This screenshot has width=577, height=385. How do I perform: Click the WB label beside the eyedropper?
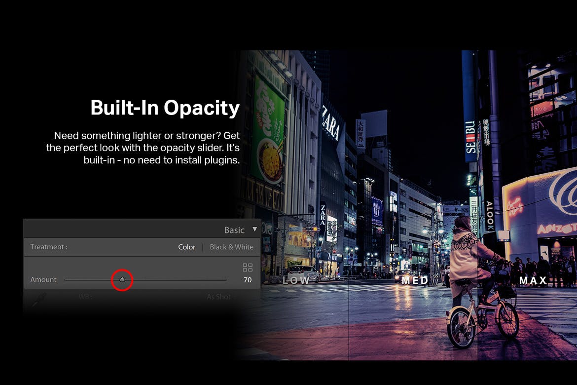(86, 297)
